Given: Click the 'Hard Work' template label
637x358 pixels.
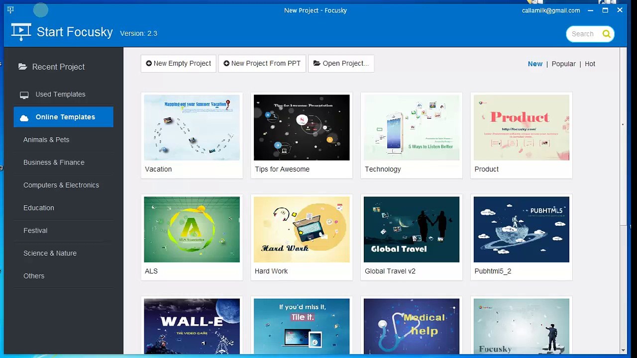Looking at the screenshot, I should [271, 271].
